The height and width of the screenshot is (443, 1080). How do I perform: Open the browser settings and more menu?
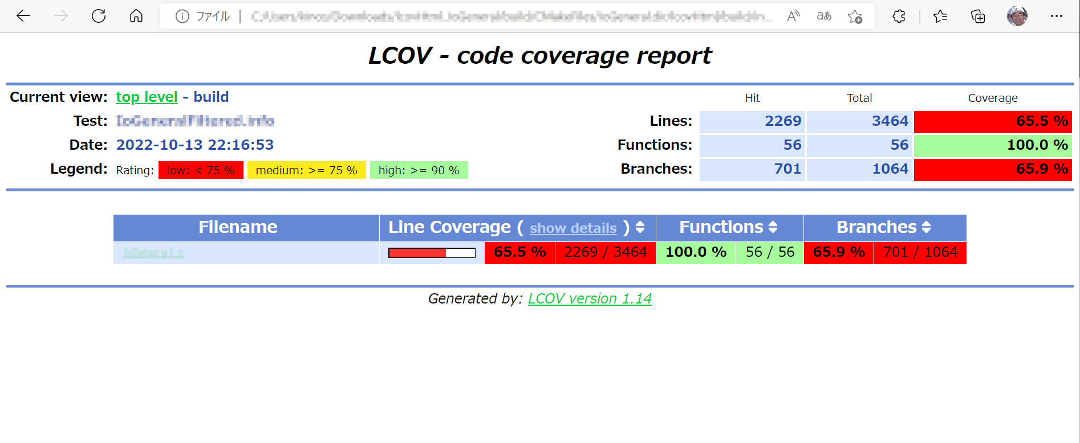(x=1056, y=17)
